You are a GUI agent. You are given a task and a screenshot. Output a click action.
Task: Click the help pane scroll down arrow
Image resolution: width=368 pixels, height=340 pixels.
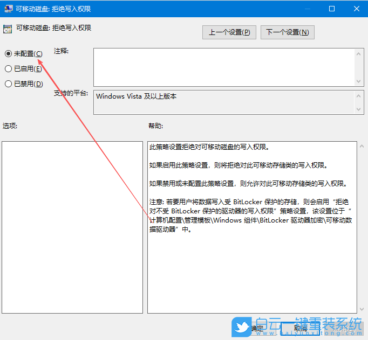pos(362,309)
